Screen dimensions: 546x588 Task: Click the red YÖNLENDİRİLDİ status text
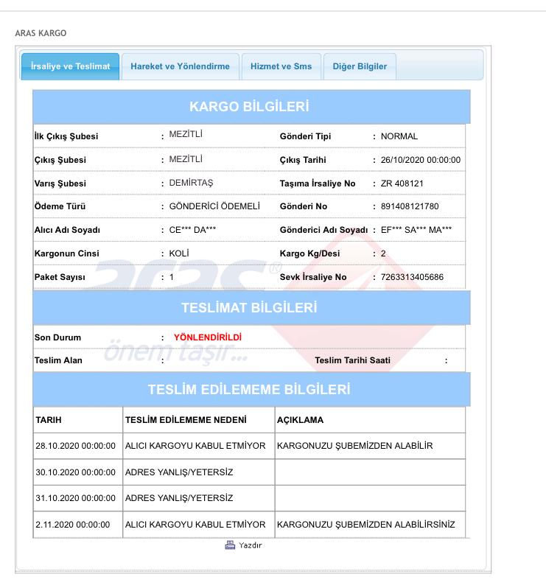pyautogui.click(x=208, y=337)
